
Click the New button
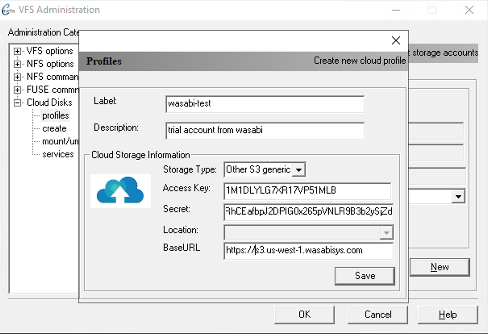(x=440, y=267)
